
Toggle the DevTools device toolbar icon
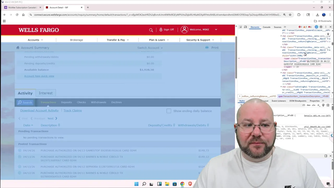point(245,27)
